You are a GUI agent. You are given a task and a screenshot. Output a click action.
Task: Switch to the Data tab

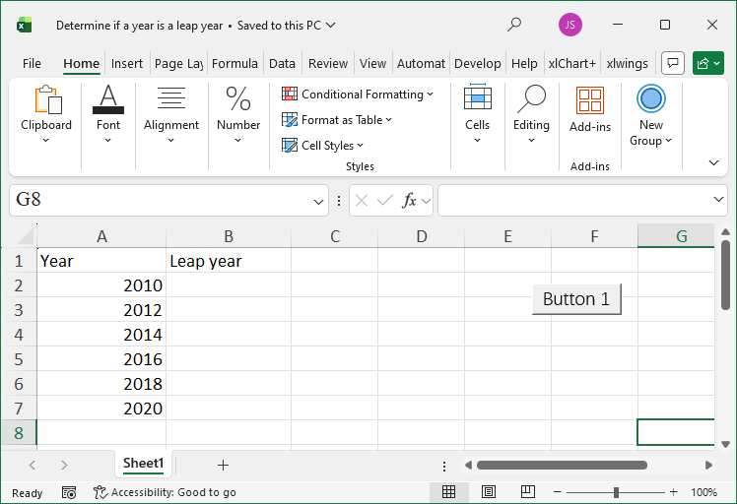[x=282, y=63]
